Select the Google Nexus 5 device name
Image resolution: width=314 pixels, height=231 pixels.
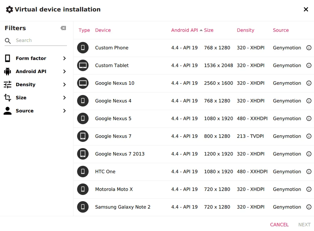[113, 119]
